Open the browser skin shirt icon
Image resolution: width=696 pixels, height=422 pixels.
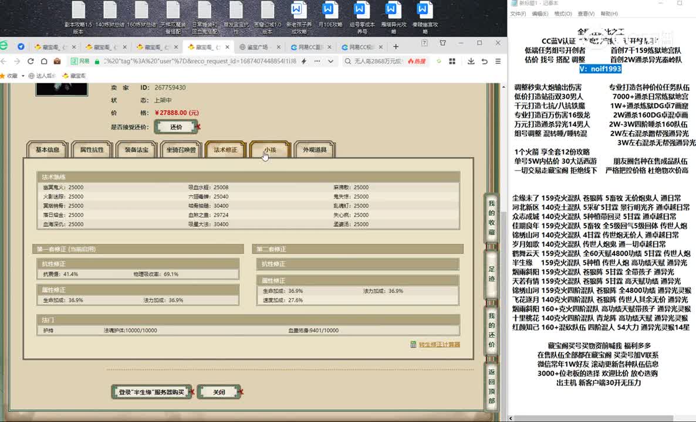(x=442, y=43)
